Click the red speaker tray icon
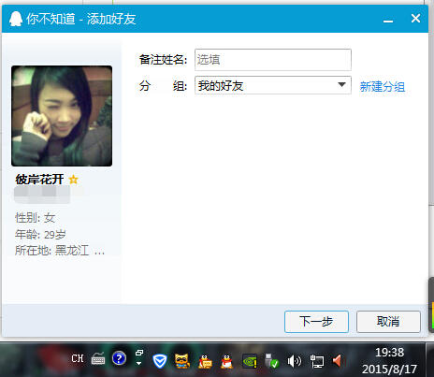The image size is (434, 377). coord(339,361)
